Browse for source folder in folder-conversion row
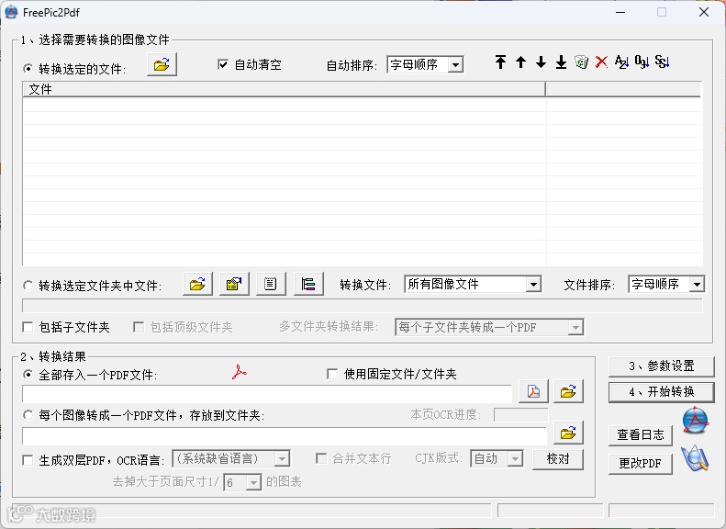This screenshot has height=529, width=726. tap(197, 284)
